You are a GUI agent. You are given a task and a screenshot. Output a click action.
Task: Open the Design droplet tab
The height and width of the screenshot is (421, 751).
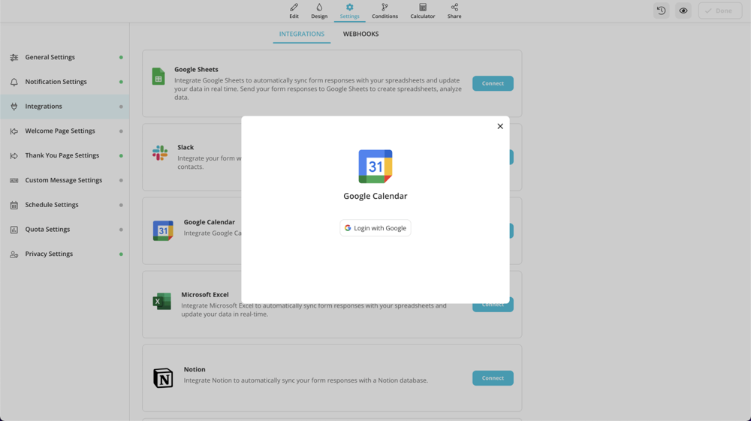tap(319, 11)
